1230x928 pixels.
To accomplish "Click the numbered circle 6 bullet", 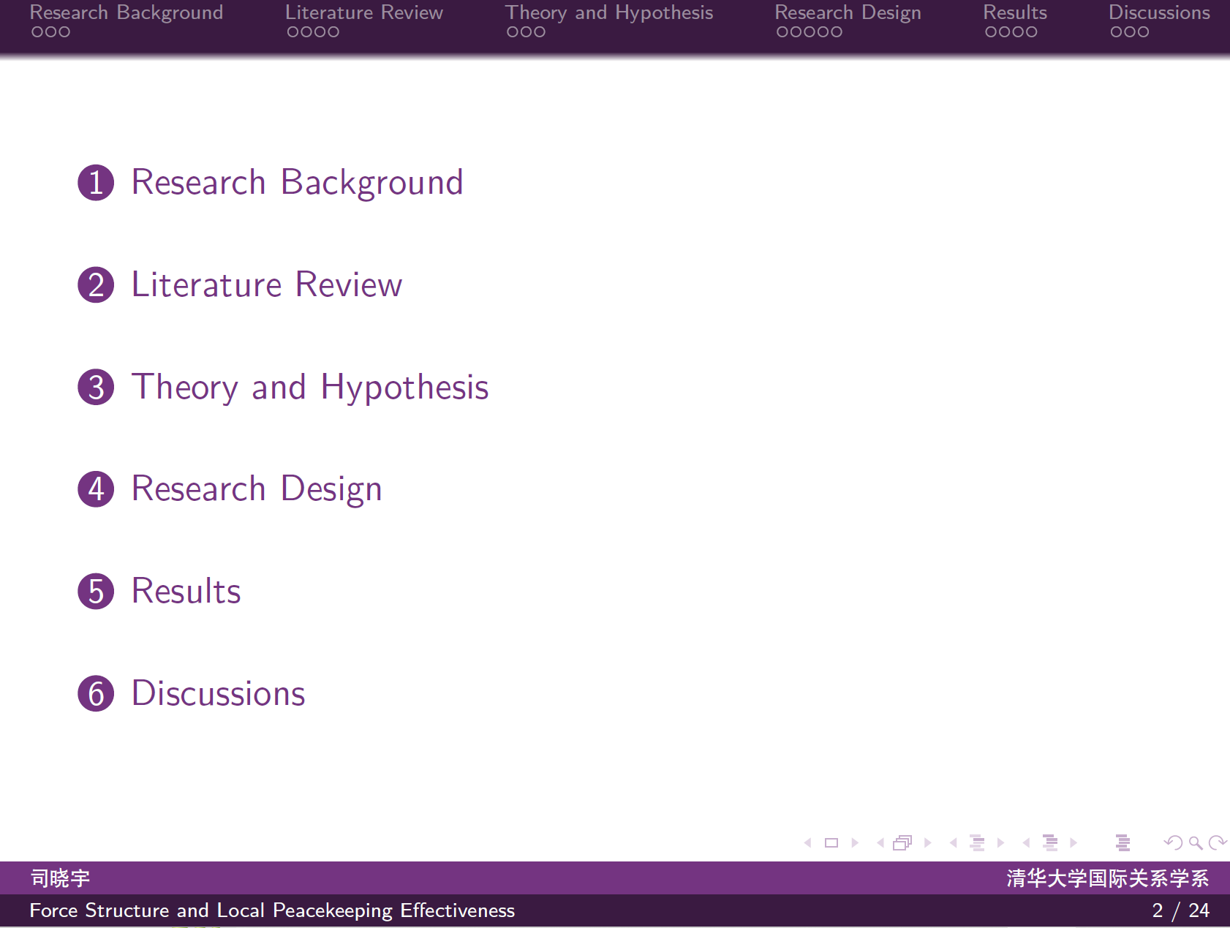I will click(96, 694).
